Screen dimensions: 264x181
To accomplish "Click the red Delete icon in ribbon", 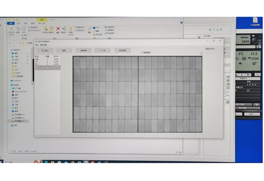I will pos(58,29).
